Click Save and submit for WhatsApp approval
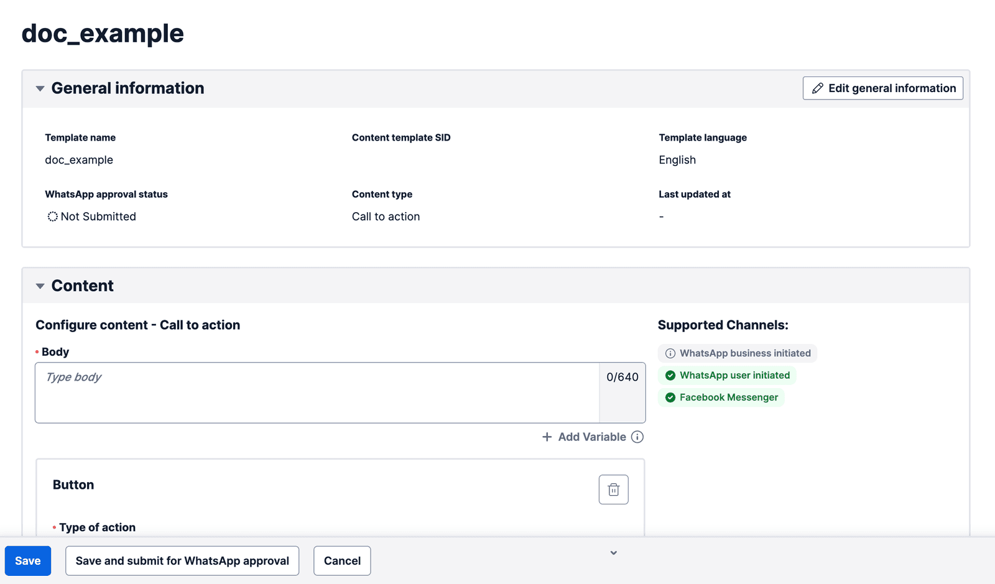The image size is (995, 584). (182, 560)
